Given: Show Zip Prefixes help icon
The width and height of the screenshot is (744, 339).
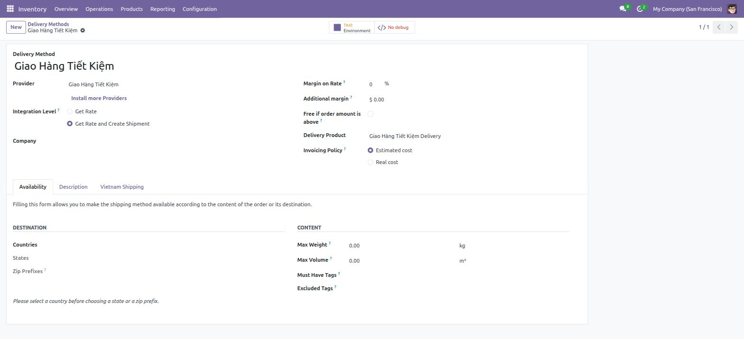Looking at the screenshot, I should 45,270.
